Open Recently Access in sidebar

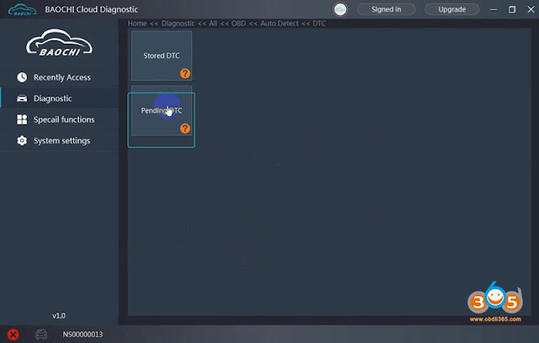tap(59, 77)
